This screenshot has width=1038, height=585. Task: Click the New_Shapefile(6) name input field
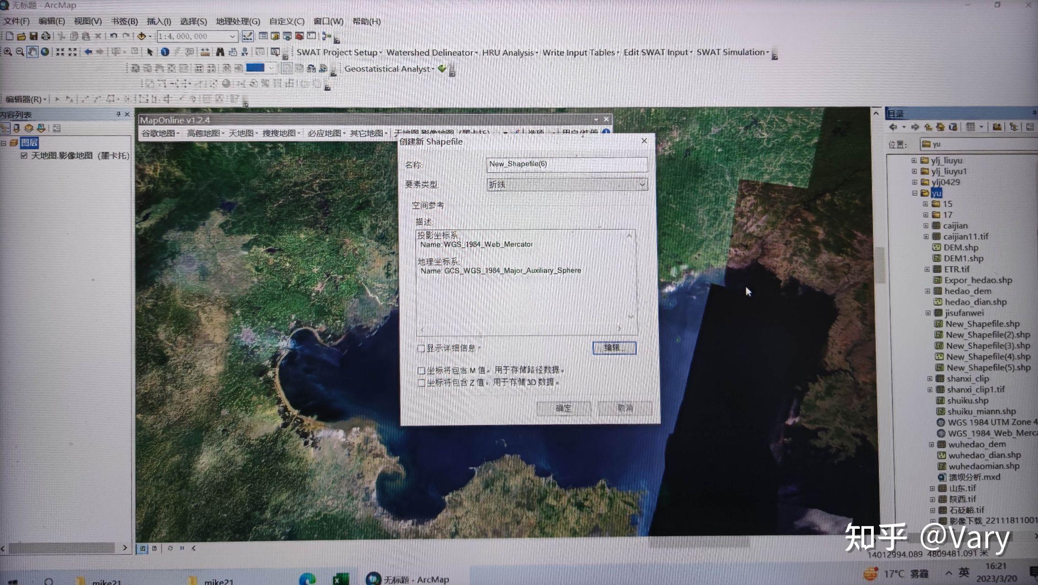point(567,165)
